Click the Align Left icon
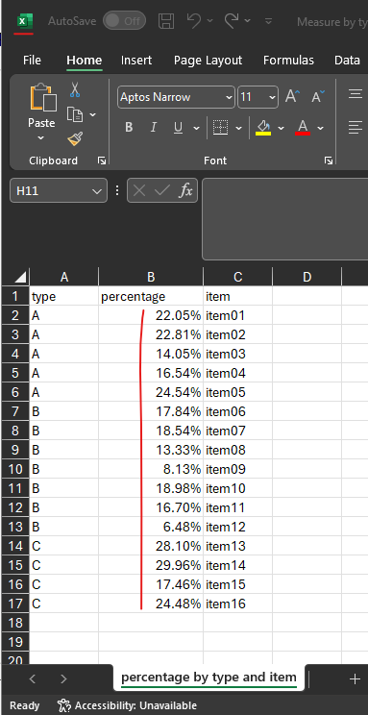Image resolution: width=368 pixels, height=715 pixels. [x=355, y=127]
